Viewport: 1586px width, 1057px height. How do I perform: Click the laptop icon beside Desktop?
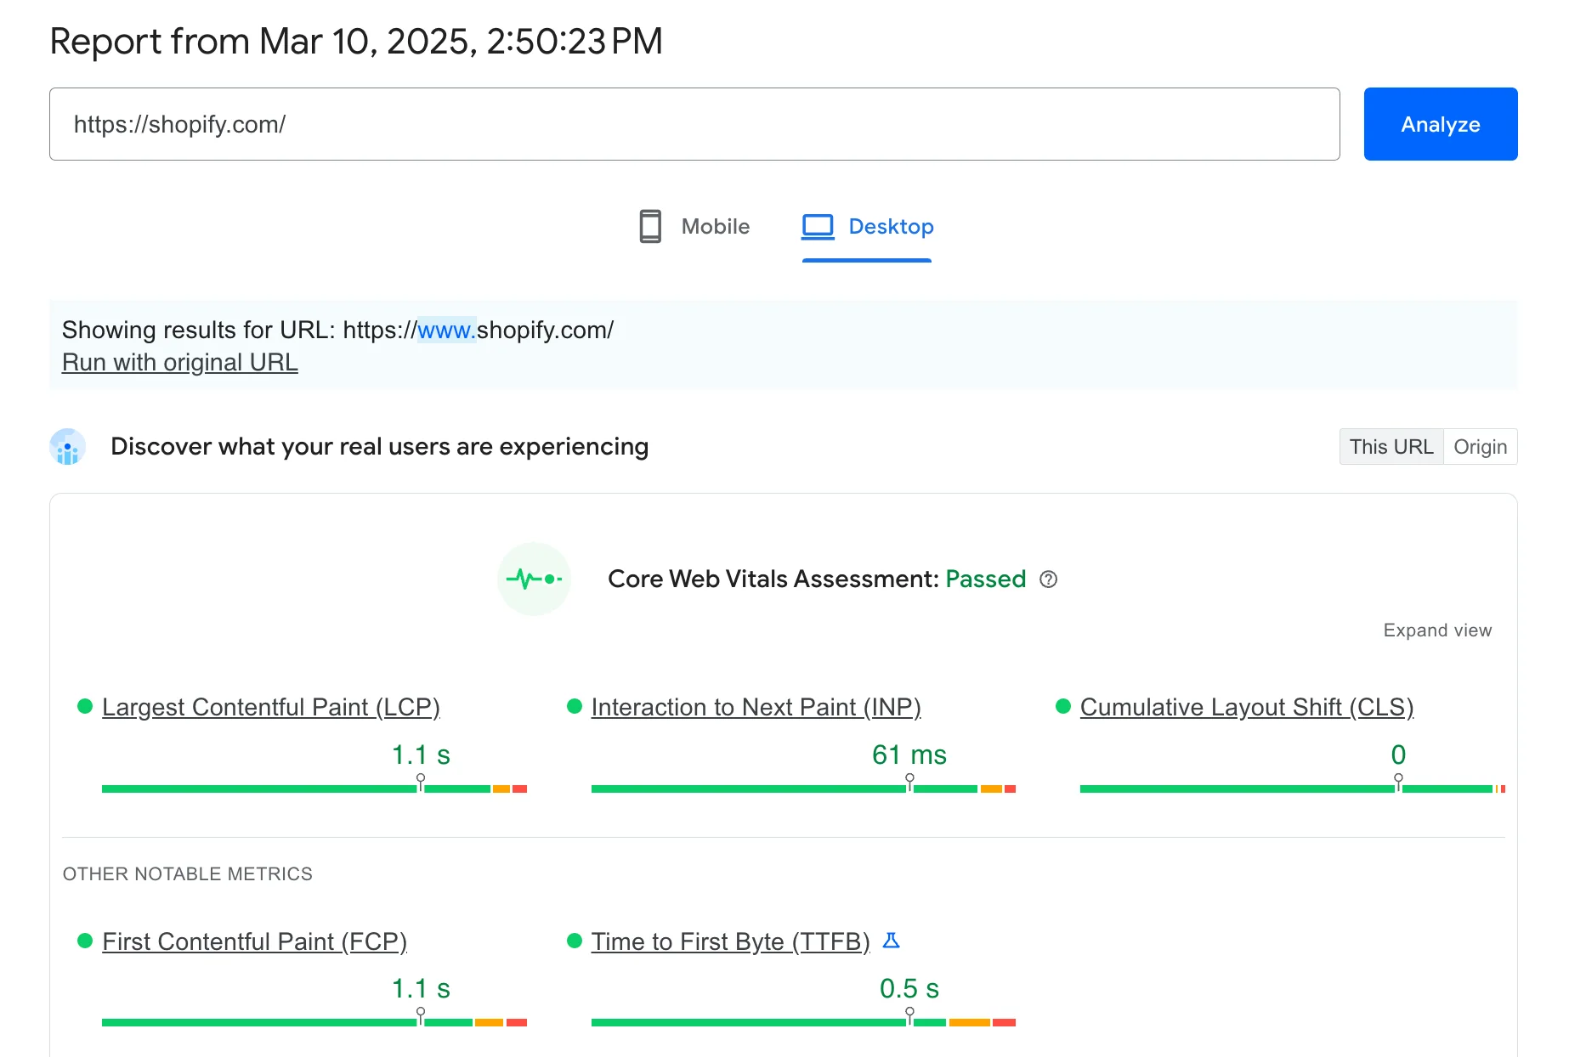(x=817, y=227)
